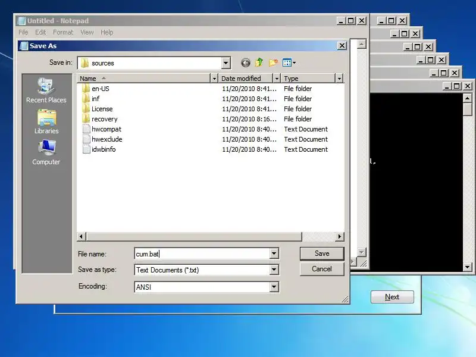
Task: Open Libraries in the sidebar
Action: [46, 122]
